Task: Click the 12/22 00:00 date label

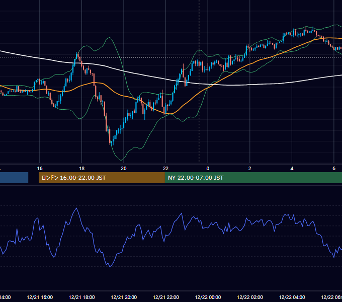Action: [208, 297]
